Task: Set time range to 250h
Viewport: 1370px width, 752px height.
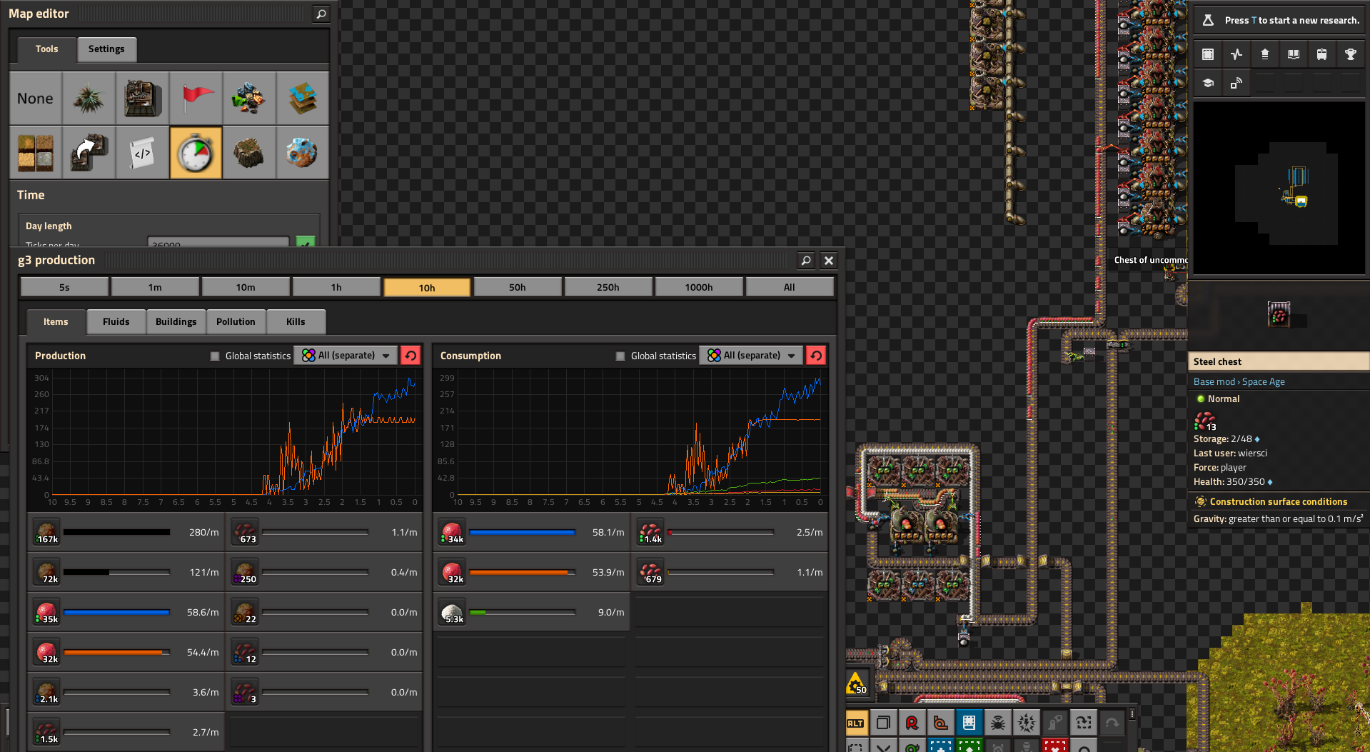Action: (x=608, y=287)
